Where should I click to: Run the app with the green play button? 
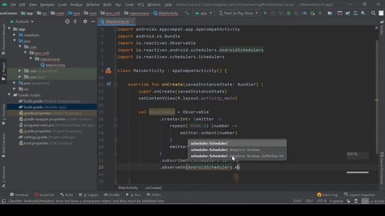265,13
